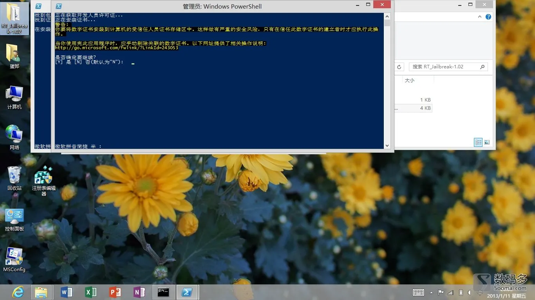This screenshot has width=535, height=300.
Task: Open the network signal tray icon
Action: point(450,292)
